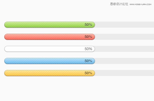Image resolution: width=154 pixels, height=101 pixels.
Task: Click the gray empty track of green bar
Action: pos(124,25)
